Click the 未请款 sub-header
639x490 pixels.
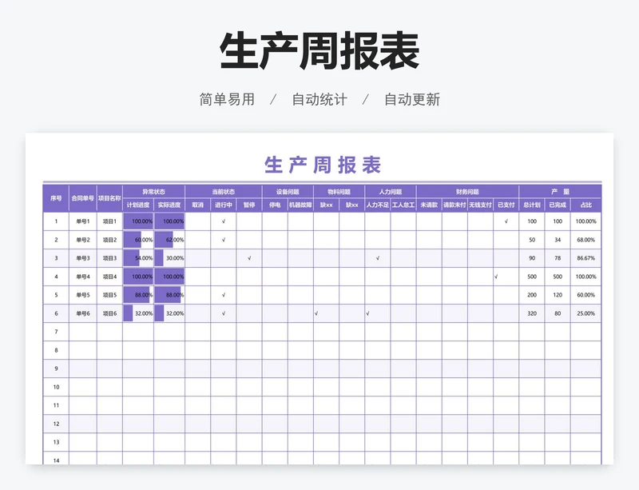click(429, 205)
